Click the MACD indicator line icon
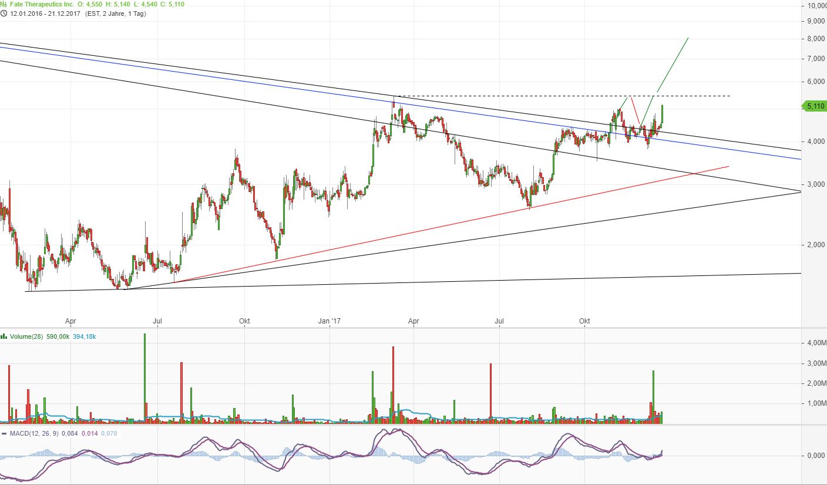 pos(4,434)
